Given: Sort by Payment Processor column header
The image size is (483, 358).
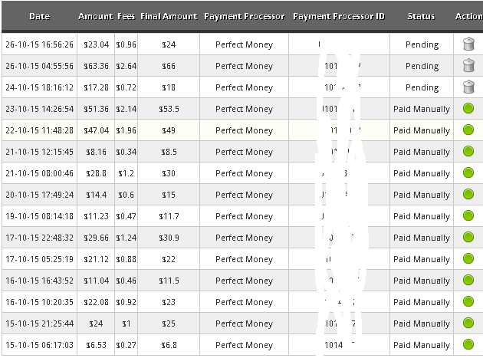Looking at the screenshot, I should pyautogui.click(x=245, y=16).
